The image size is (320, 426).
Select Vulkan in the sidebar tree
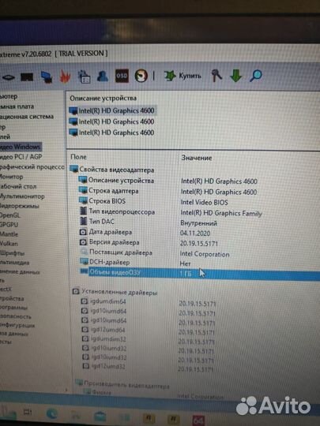click(9, 244)
